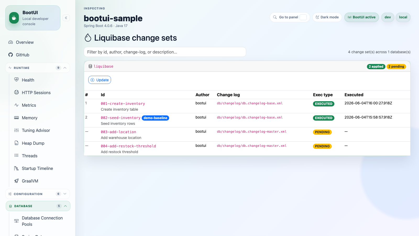
Task: Collapse the Runtime section chevron
Action: [65, 68]
